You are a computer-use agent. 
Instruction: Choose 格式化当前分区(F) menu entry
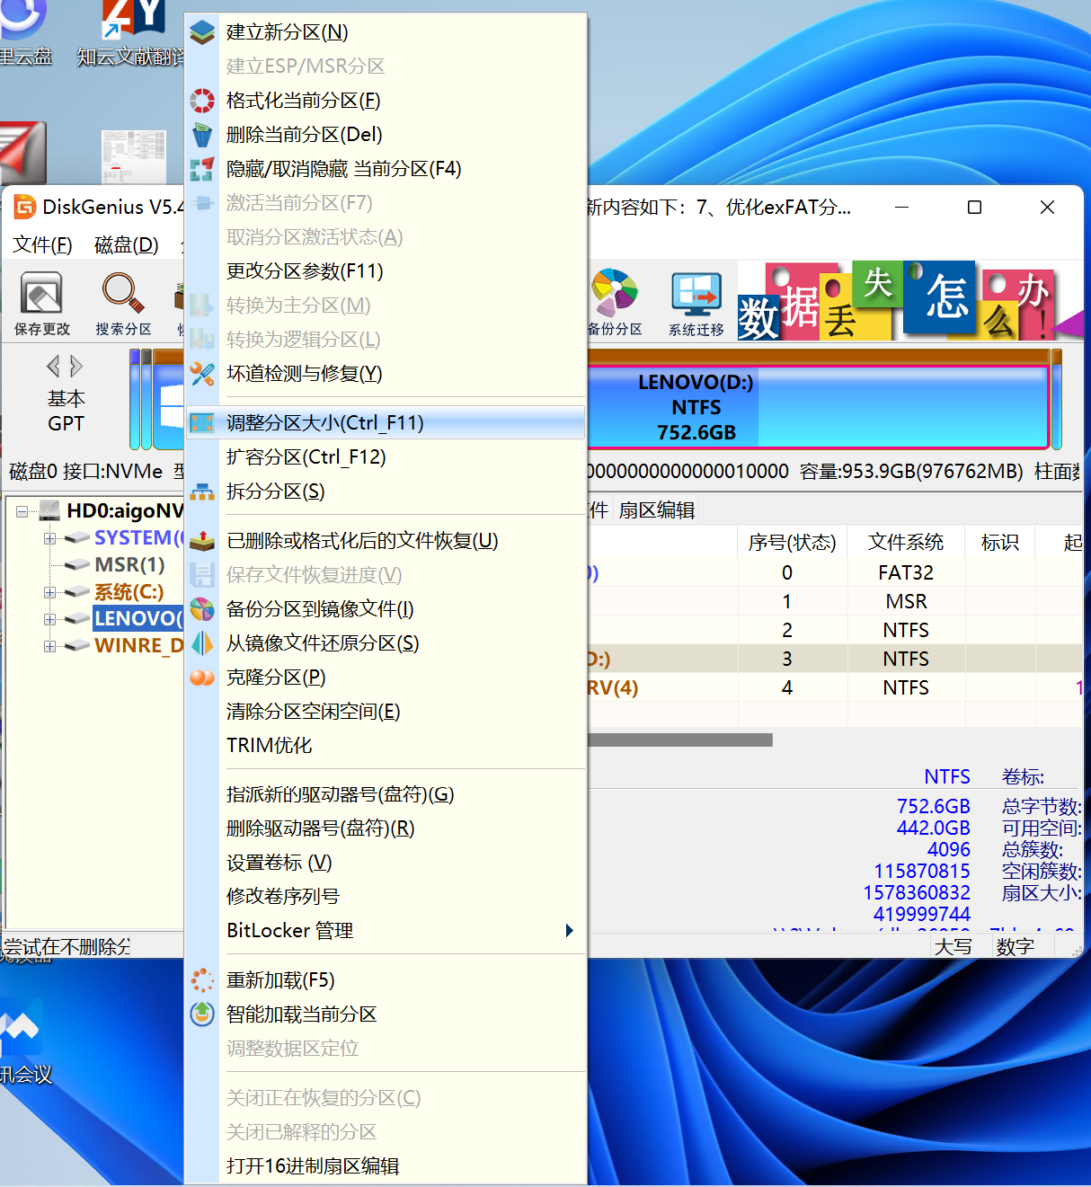pyautogui.click(x=386, y=101)
